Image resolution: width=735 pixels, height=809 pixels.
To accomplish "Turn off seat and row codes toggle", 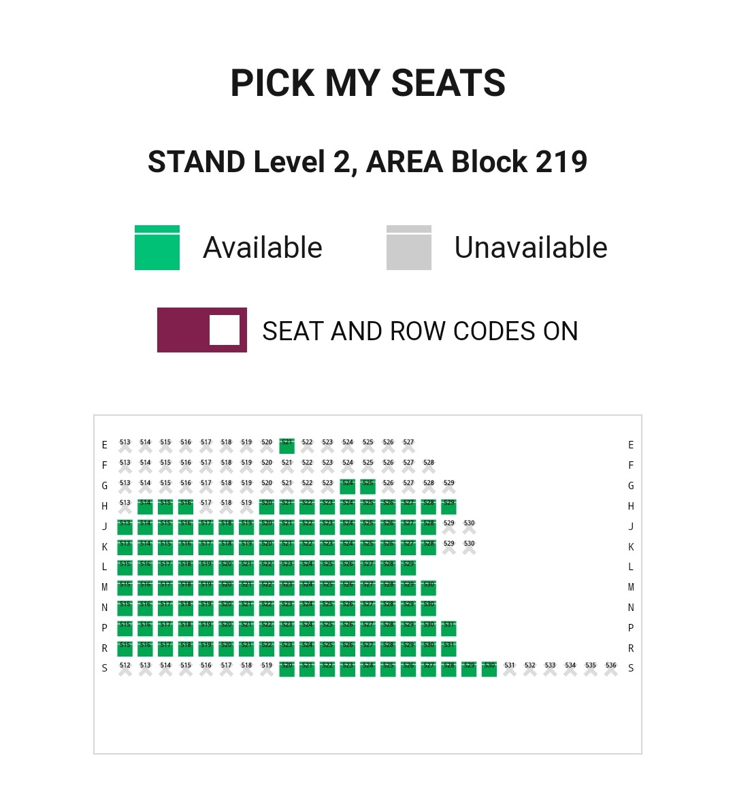I will coord(202,330).
